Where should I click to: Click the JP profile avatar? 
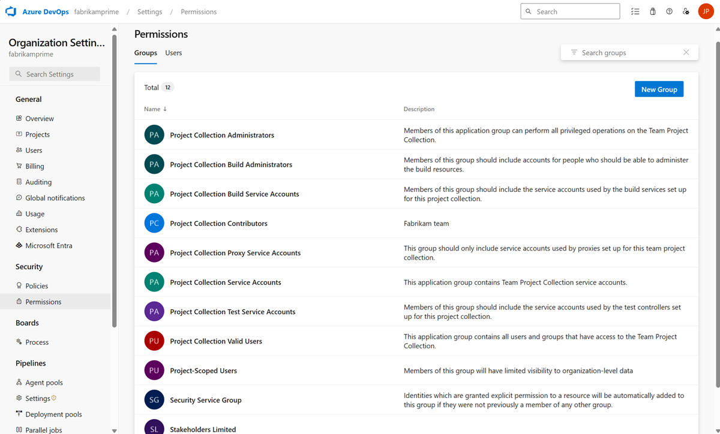point(706,11)
